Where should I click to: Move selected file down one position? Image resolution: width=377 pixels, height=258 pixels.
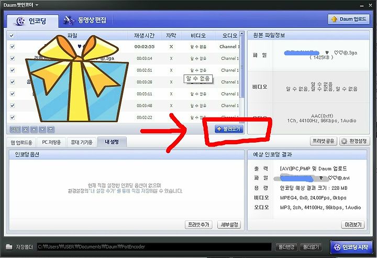[42, 130]
